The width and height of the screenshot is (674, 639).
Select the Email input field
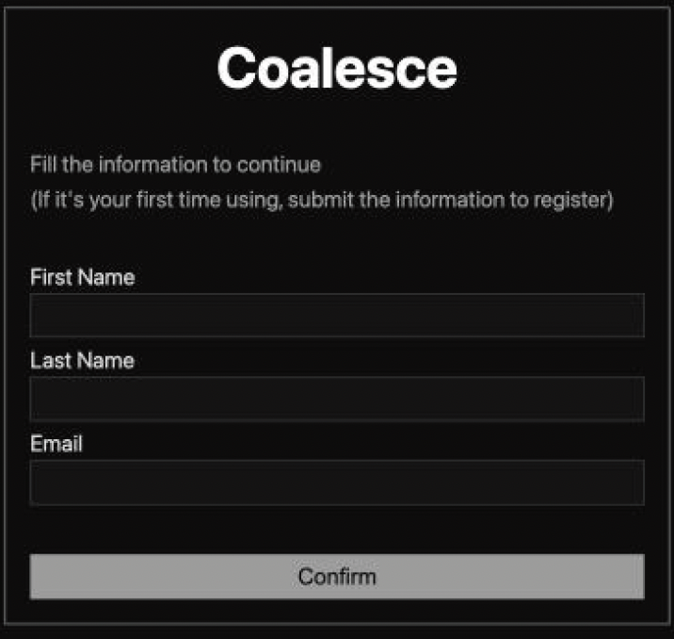tap(337, 482)
